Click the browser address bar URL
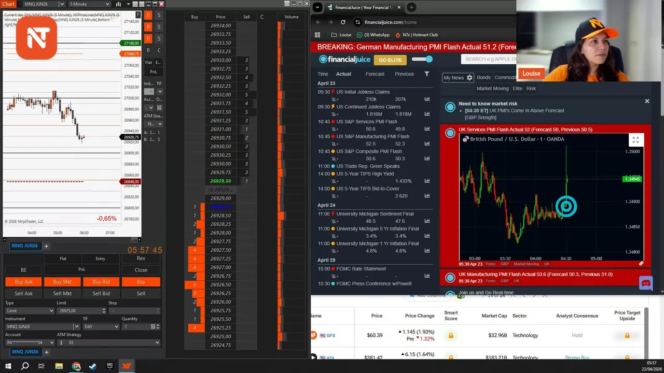Image resolution: width=664 pixels, height=373 pixels. pyautogui.click(x=391, y=22)
